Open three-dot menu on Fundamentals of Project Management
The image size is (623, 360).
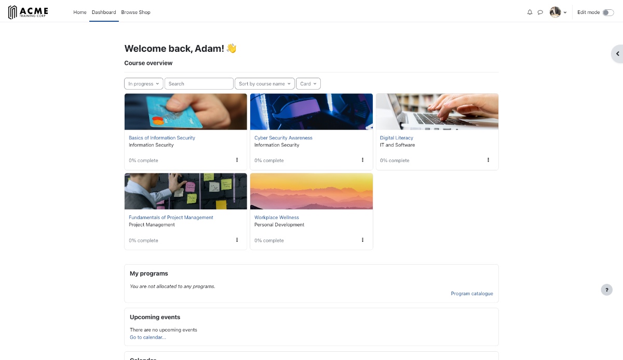tap(237, 240)
